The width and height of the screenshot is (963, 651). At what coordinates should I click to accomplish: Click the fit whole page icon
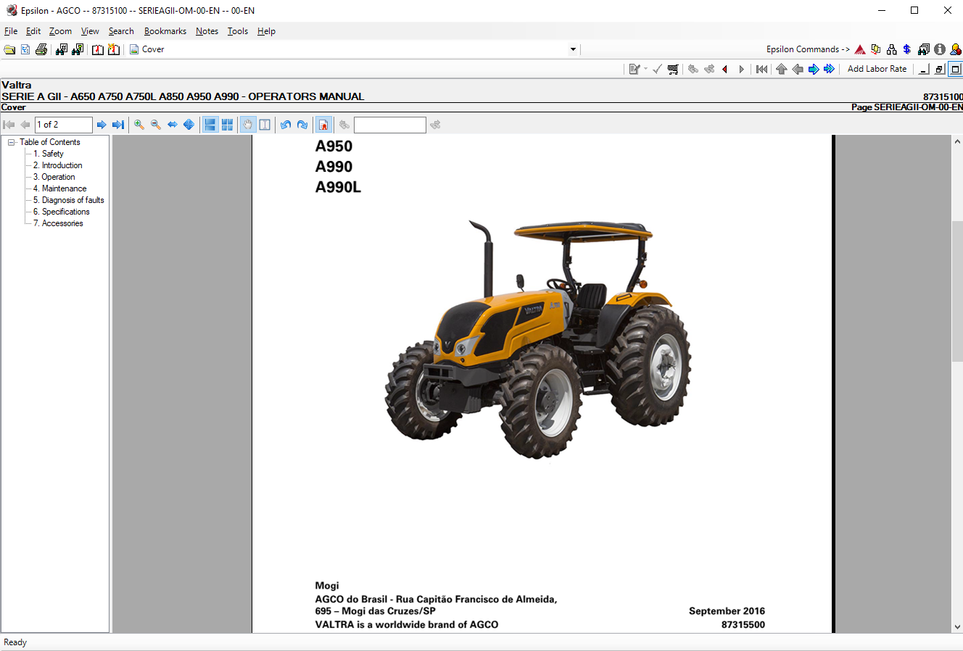189,125
